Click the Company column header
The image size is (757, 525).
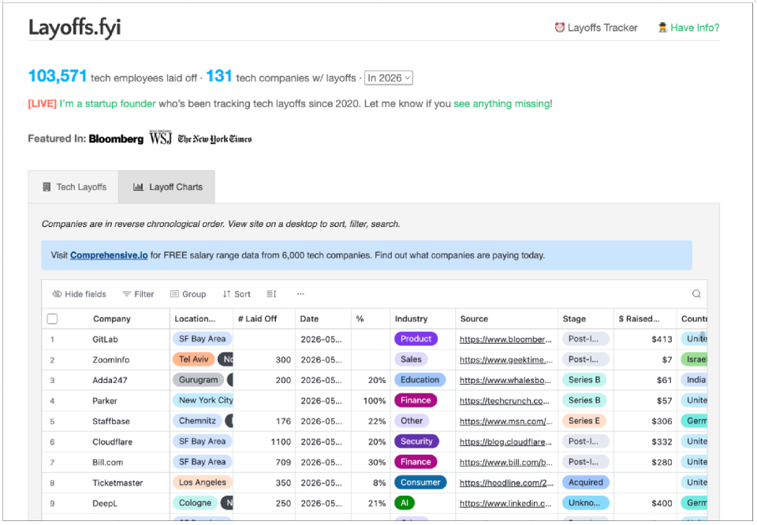pyautogui.click(x=111, y=318)
